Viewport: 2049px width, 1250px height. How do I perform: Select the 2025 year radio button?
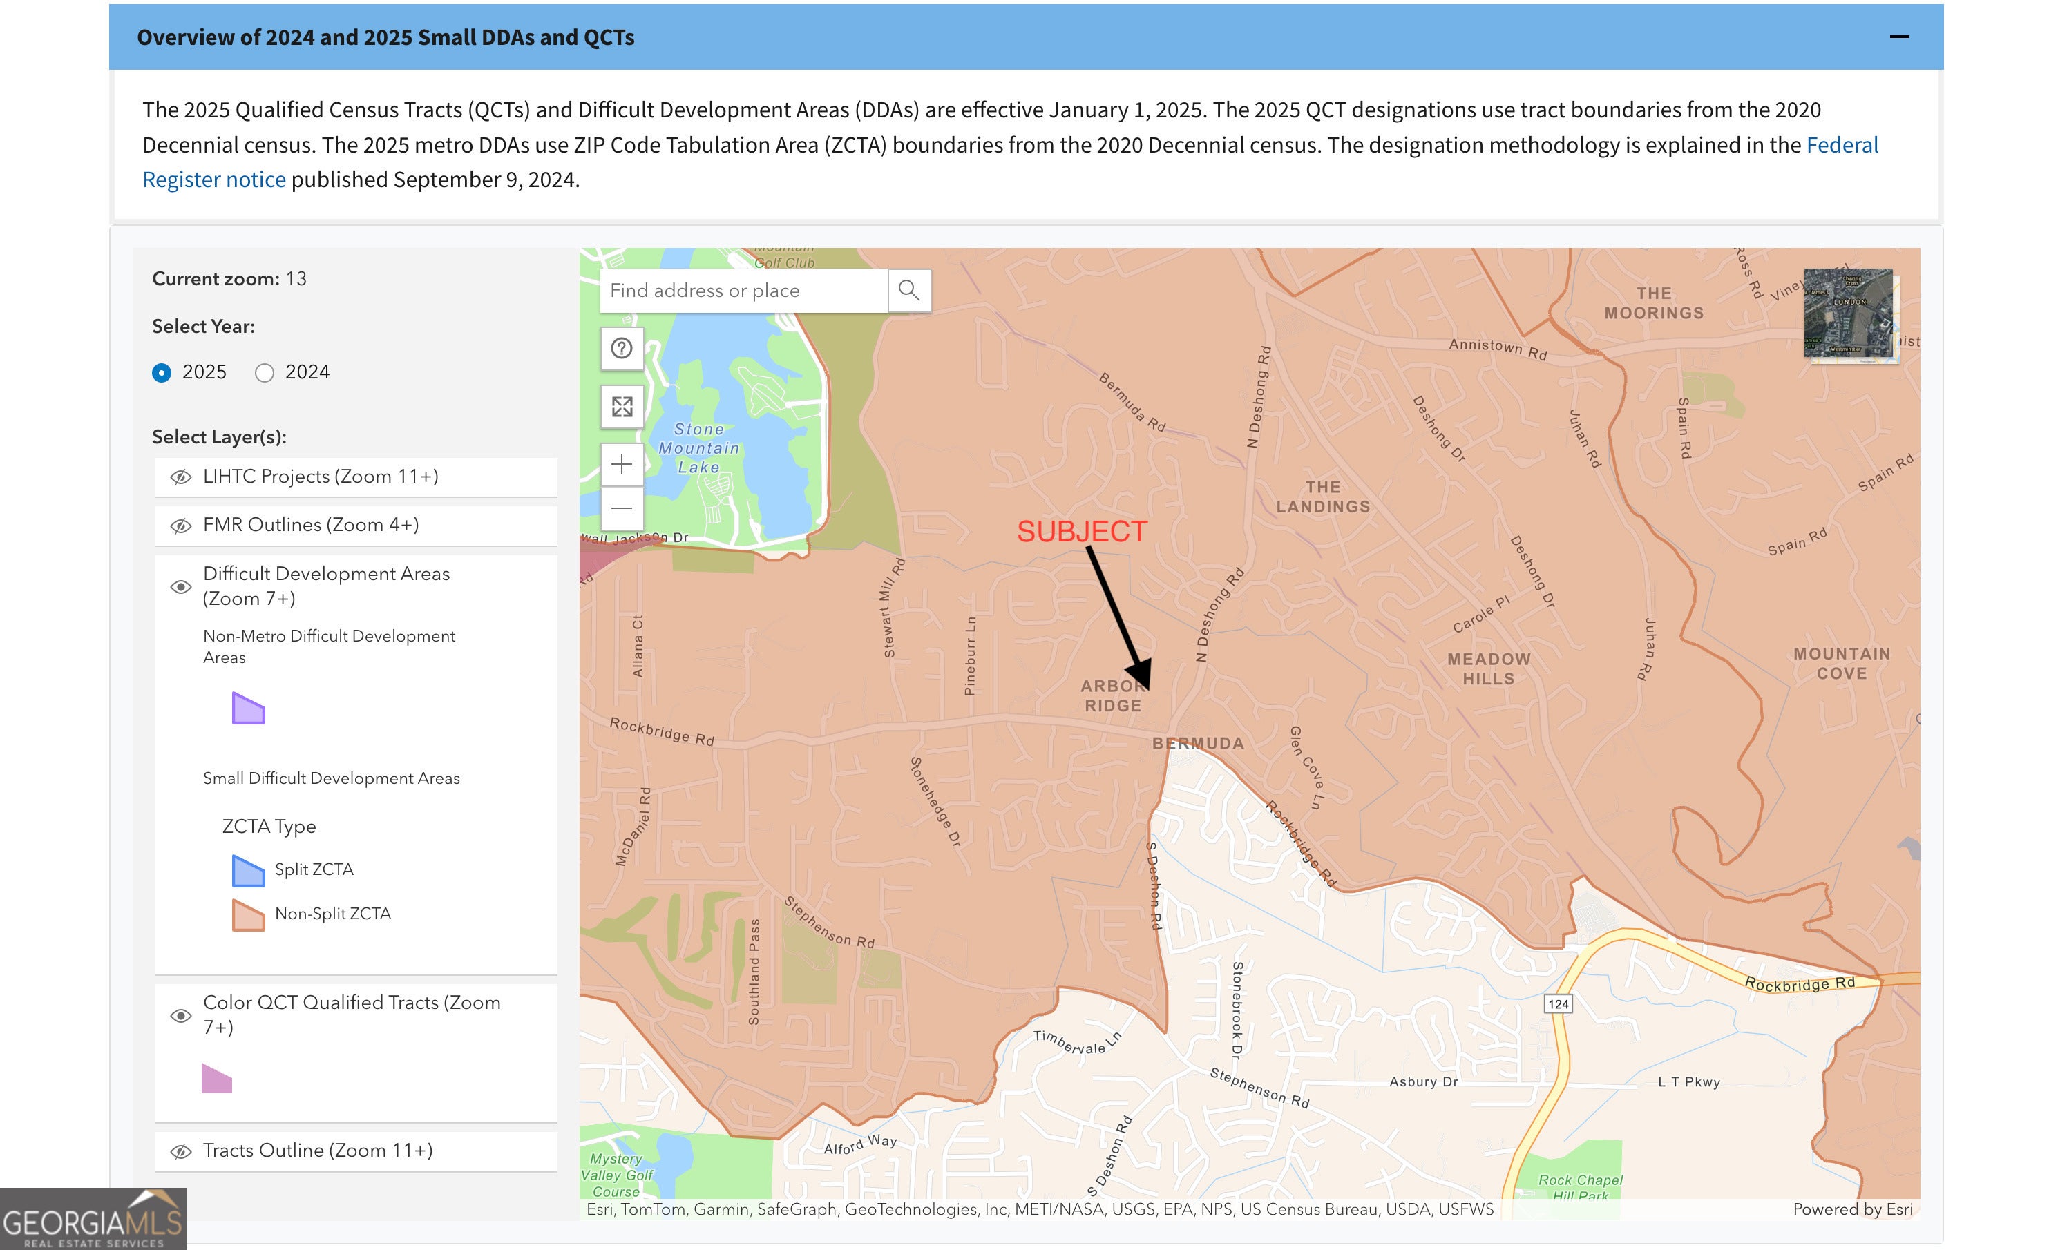[162, 372]
